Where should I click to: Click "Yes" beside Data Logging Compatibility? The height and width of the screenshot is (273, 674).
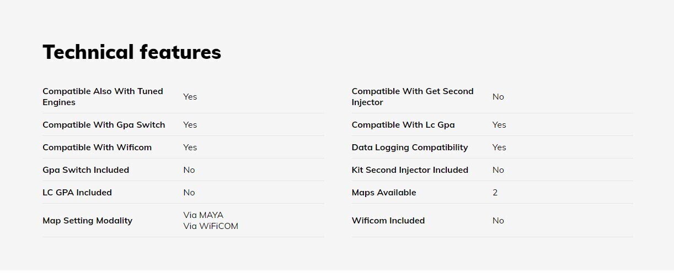click(499, 148)
